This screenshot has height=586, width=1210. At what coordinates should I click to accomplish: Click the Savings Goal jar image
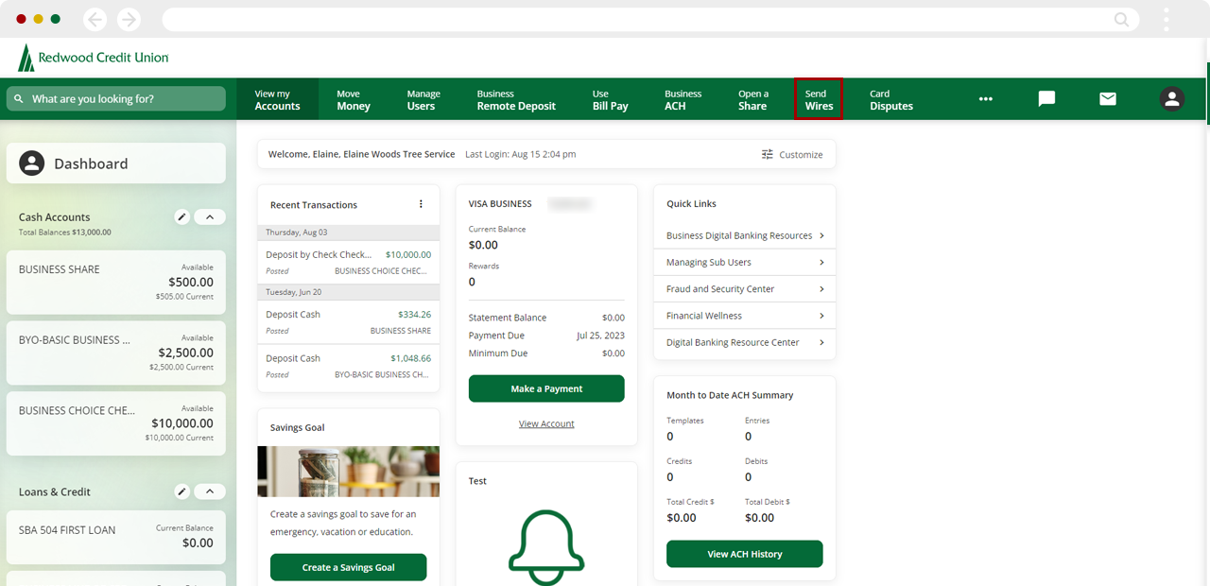[x=348, y=472]
